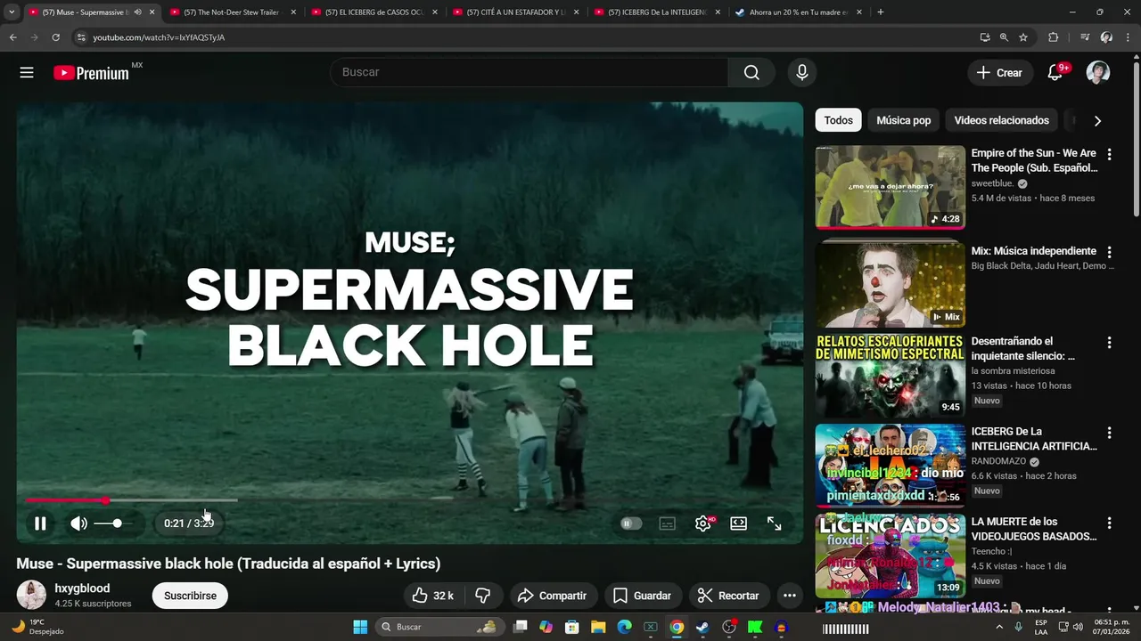Open the Windows Start menu
The height and width of the screenshot is (641, 1141).
[x=360, y=627]
